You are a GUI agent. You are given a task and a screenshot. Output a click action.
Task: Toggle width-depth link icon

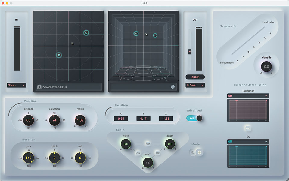(148, 144)
